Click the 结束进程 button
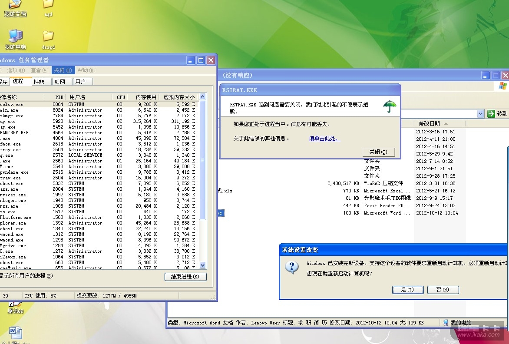This screenshot has height=344, width=509. click(x=185, y=277)
